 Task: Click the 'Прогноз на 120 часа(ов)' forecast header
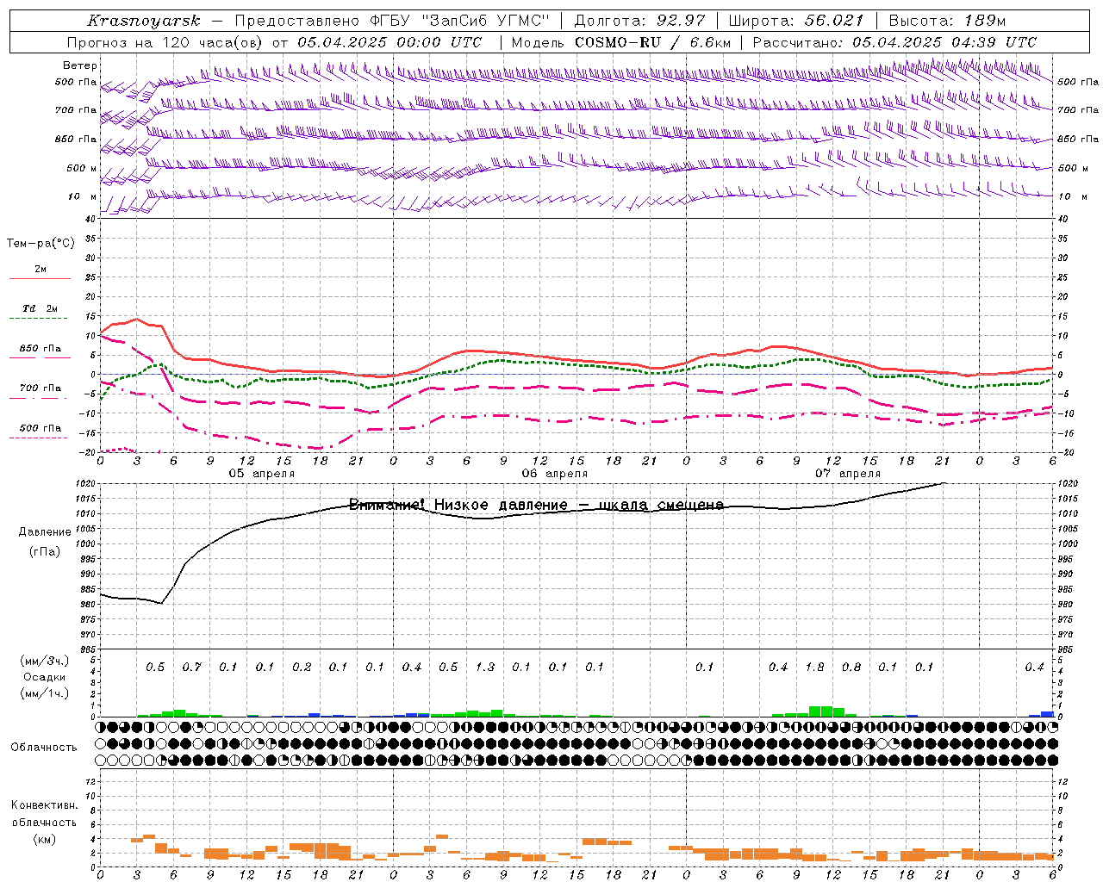(x=165, y=42)
